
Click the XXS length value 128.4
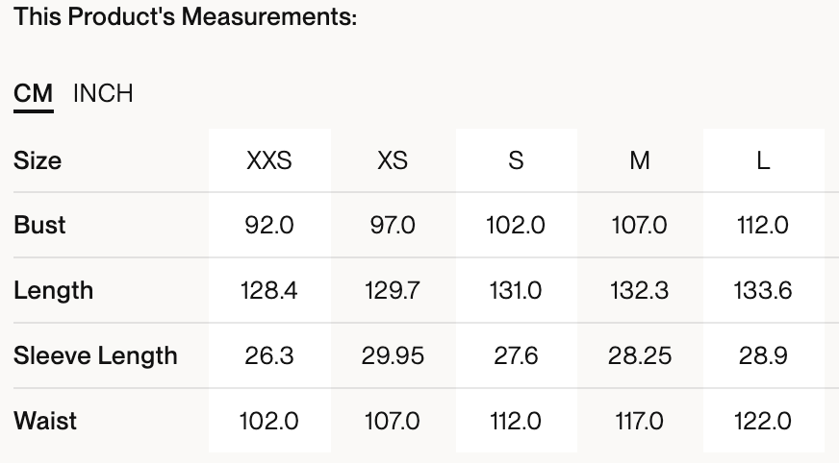[269, 290]
